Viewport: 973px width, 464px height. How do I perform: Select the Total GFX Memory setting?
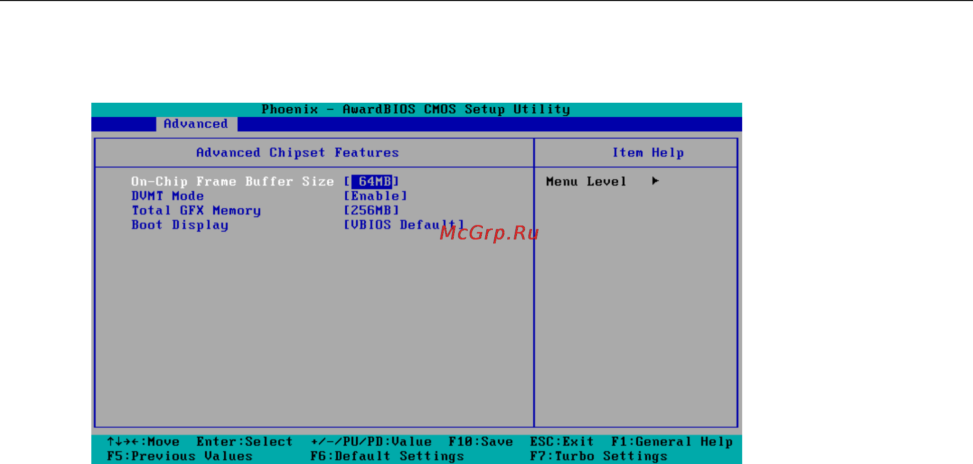196,210
